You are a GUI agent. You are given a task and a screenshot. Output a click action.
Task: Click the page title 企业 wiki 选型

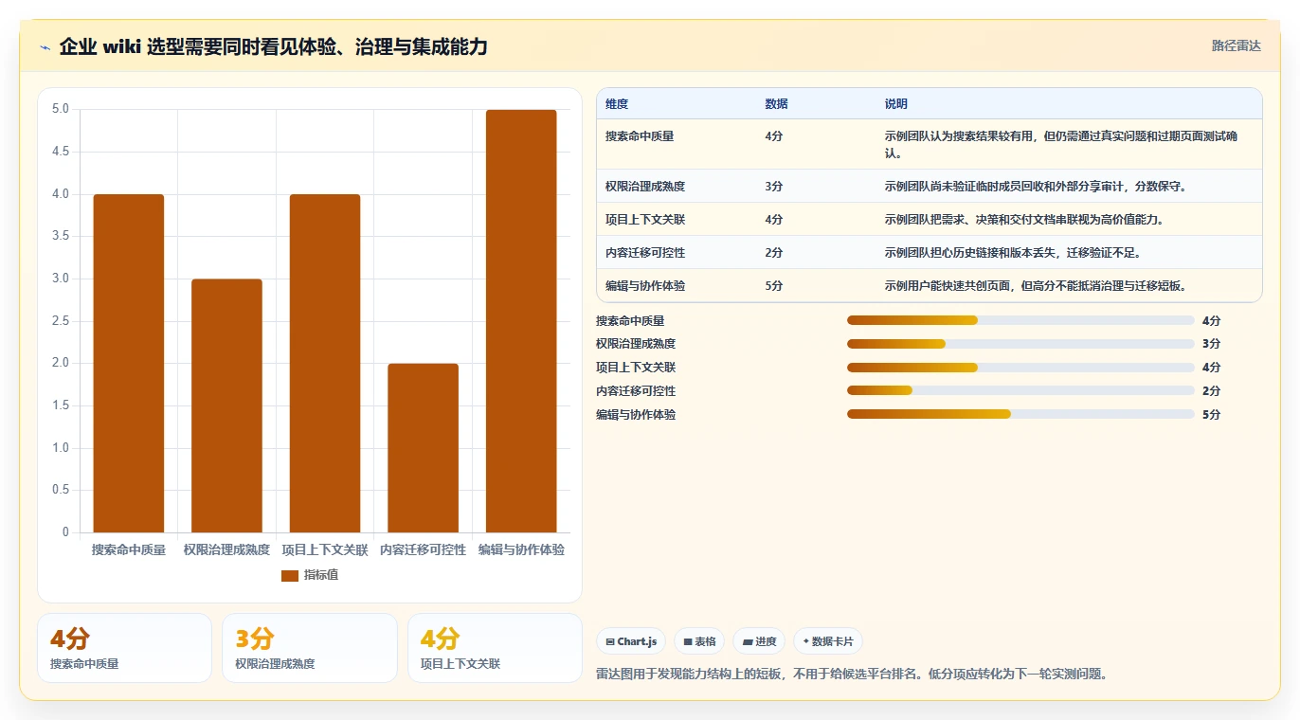click(274, 46)
